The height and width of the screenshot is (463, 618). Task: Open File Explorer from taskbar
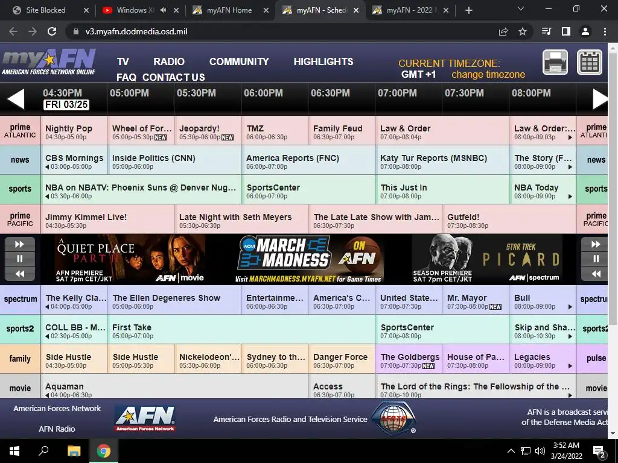74,451
